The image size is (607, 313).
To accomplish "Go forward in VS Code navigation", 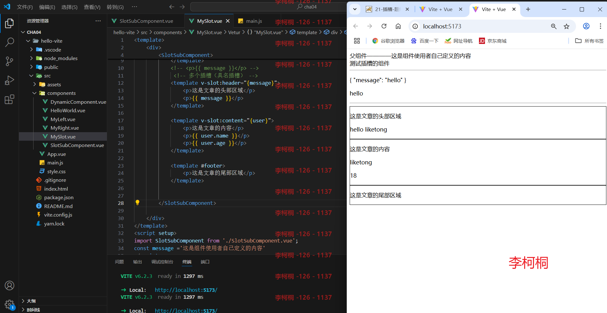I will coord(182,7).
